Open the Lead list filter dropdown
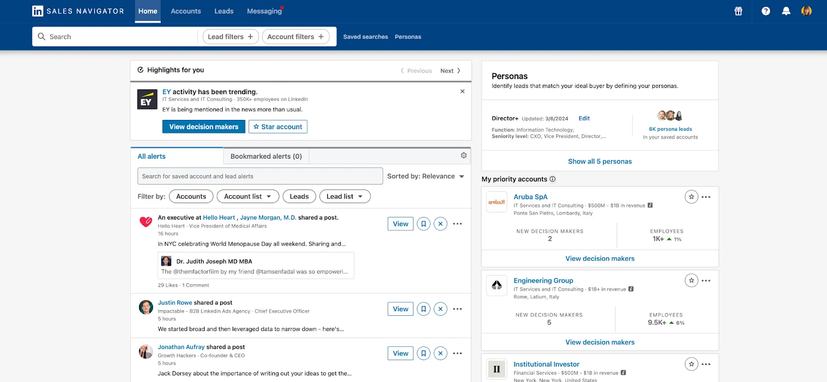 coord(345,196)
